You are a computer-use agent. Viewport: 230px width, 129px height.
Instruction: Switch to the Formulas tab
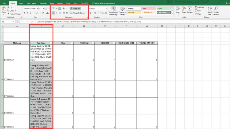(x=43, y=3)
